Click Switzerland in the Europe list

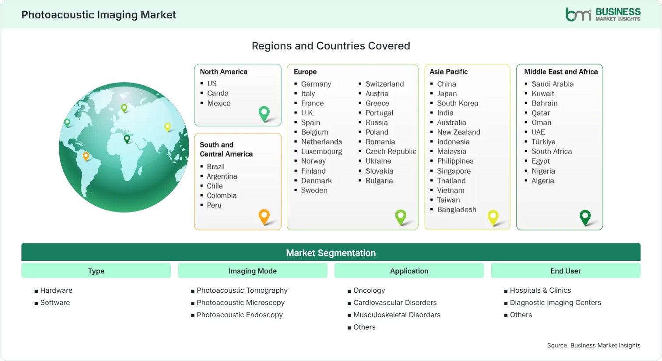point(384,84)
